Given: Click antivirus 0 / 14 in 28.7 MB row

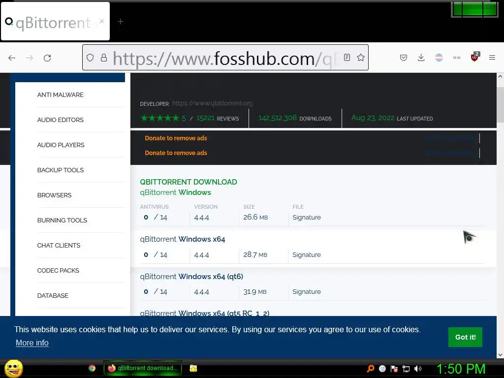Looking at the screenshot, I should (156, 254).
